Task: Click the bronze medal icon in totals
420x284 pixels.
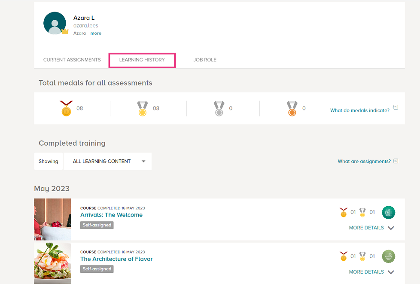Action: point(292,108)
